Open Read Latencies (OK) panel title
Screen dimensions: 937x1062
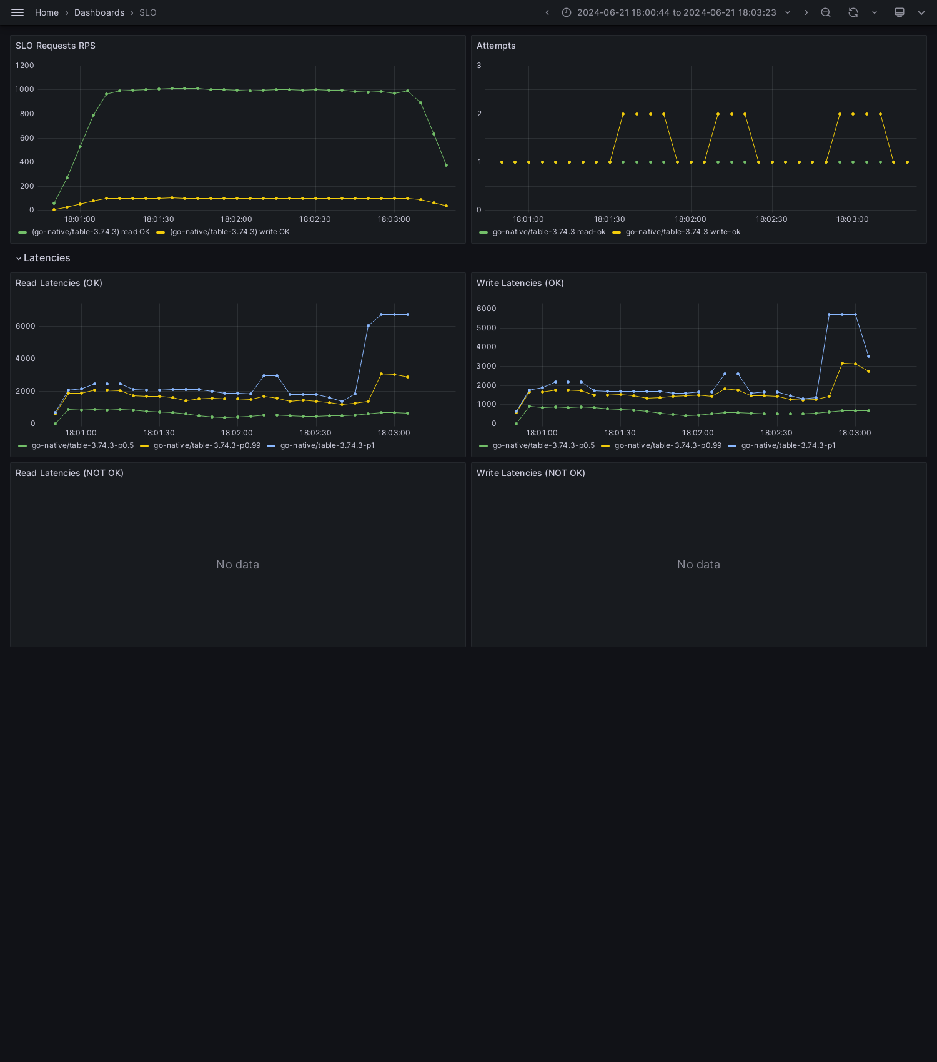[x=59, y=283]
